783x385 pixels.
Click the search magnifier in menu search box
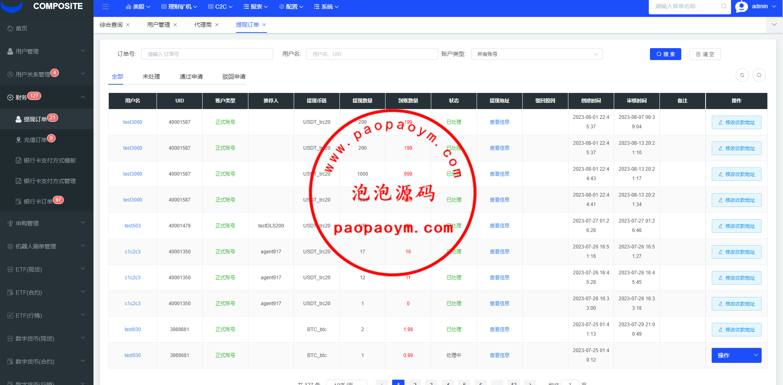[724, 6]
